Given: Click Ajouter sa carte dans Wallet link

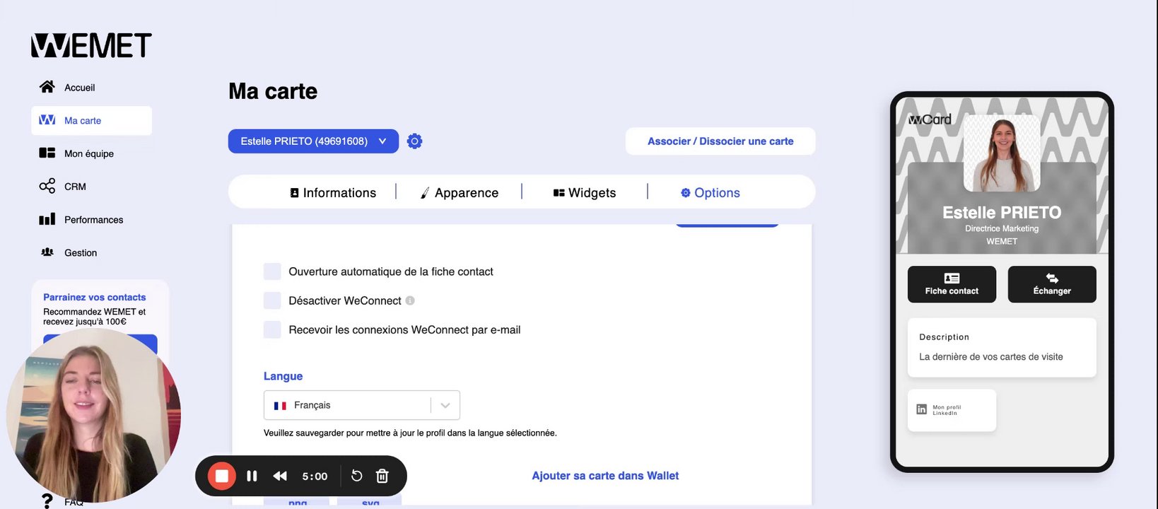Looking at the screenshot, I should click(x=605, y=476).
